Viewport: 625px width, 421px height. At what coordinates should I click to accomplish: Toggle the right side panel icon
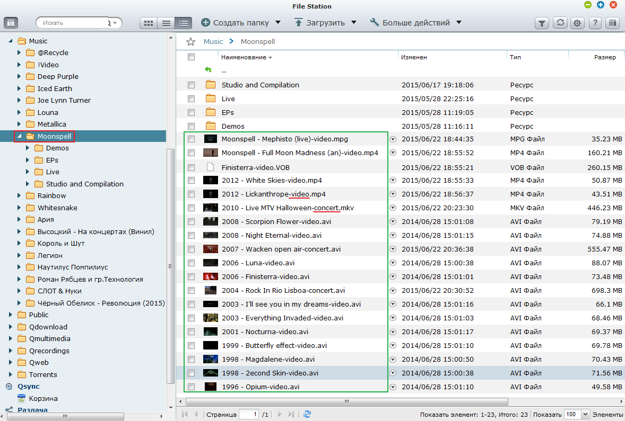[x=613, y=23]
